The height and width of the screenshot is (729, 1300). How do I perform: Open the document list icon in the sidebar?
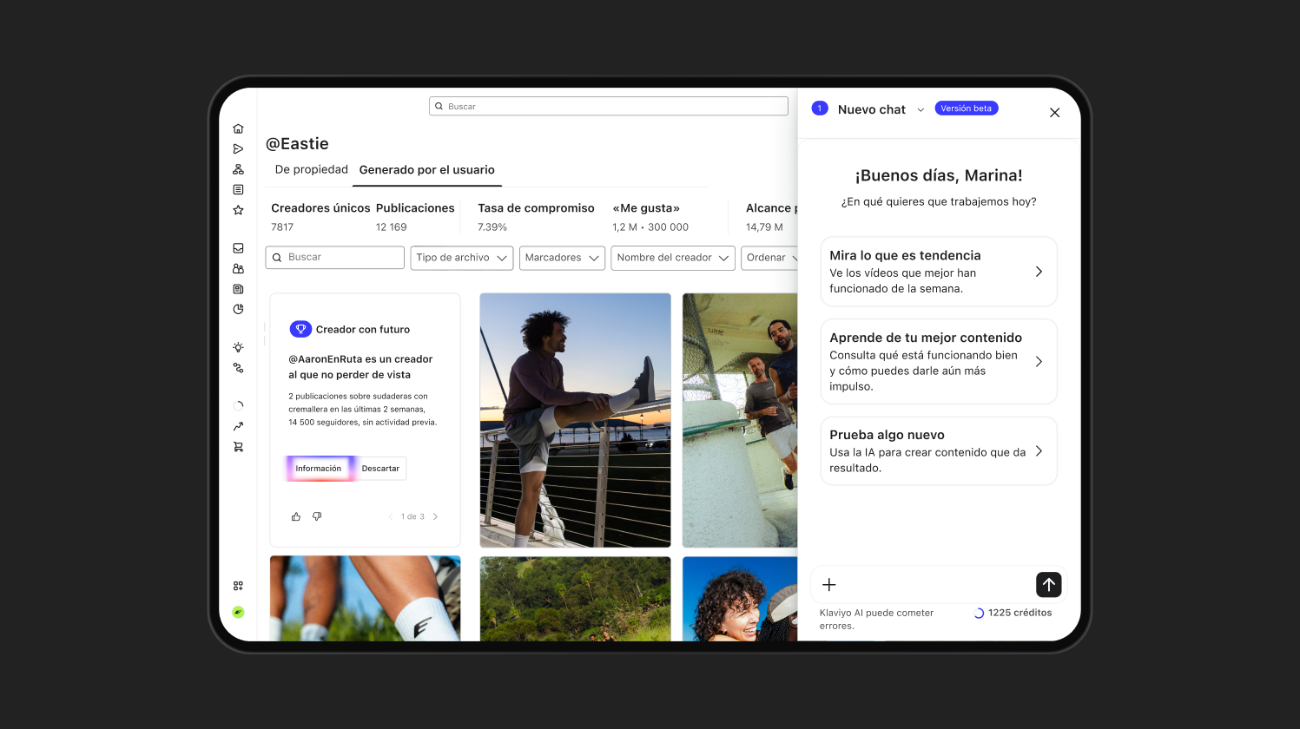[238, 189]
